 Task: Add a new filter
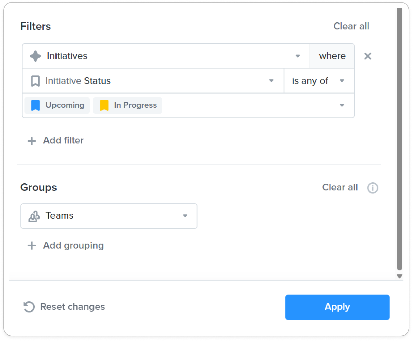point(55,140)
